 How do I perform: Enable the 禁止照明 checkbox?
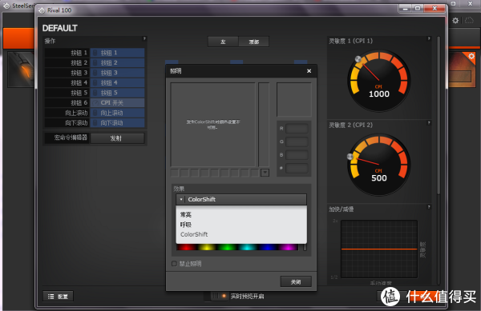pyautogui.click(x=174, y=264)
